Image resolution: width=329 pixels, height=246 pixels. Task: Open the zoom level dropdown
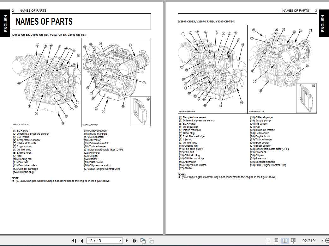coord(323,241)
